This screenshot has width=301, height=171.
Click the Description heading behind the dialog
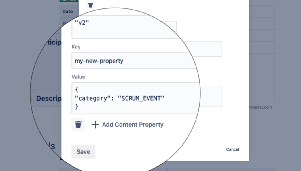tap(48, 99)
